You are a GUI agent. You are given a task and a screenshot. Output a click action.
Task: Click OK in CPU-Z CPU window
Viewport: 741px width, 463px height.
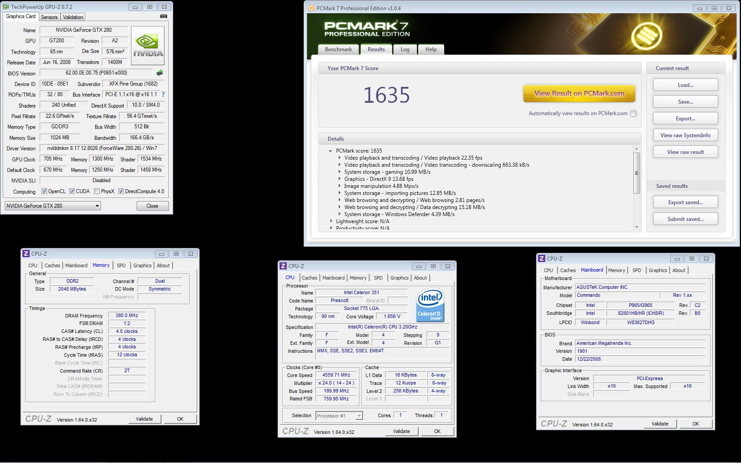[x=437, y=431]
